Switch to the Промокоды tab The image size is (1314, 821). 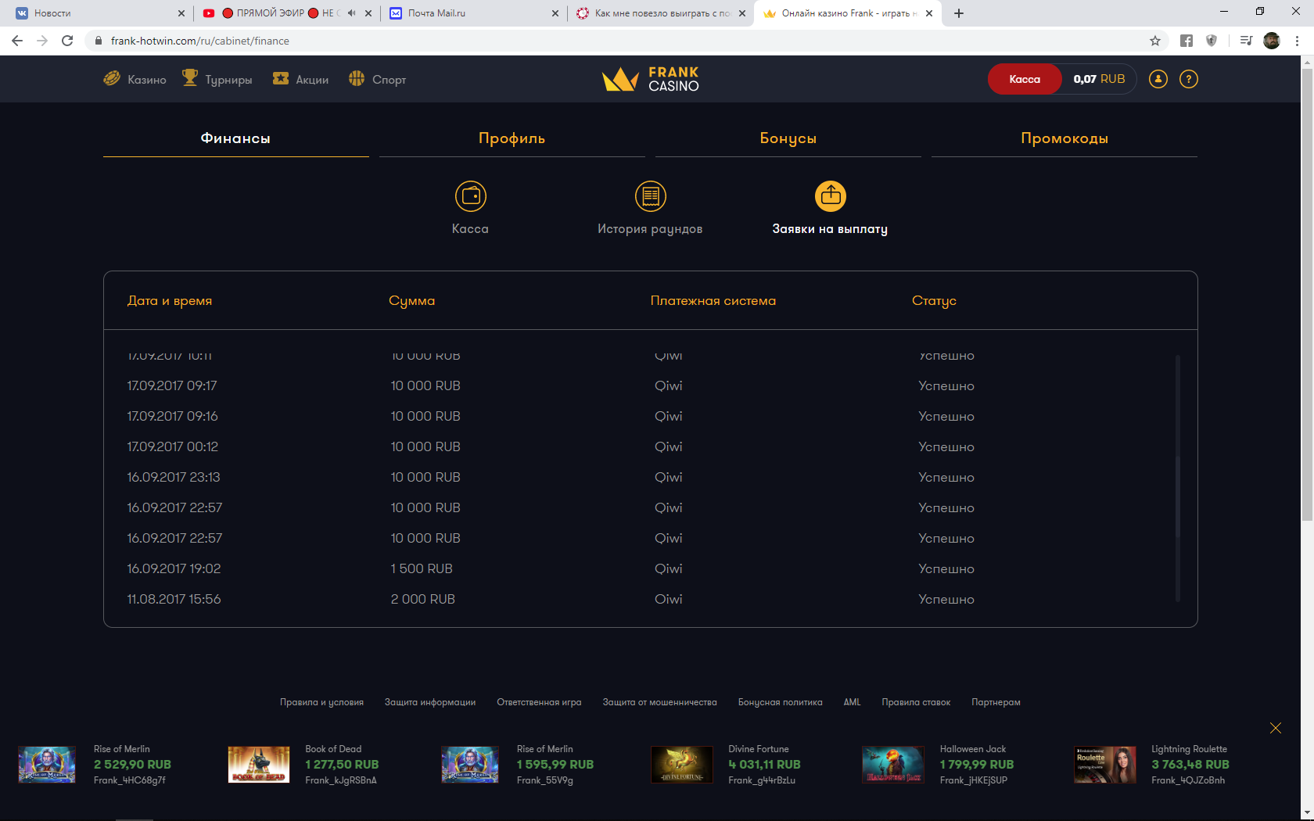[x=1064, y=138]
